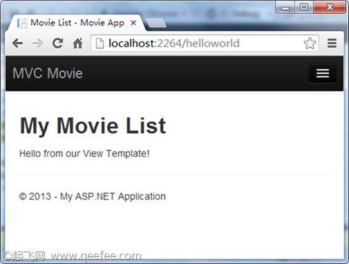Click the Hello from our View Template text
This screenshot has width=349, height=264.
(x=84, y=153)
